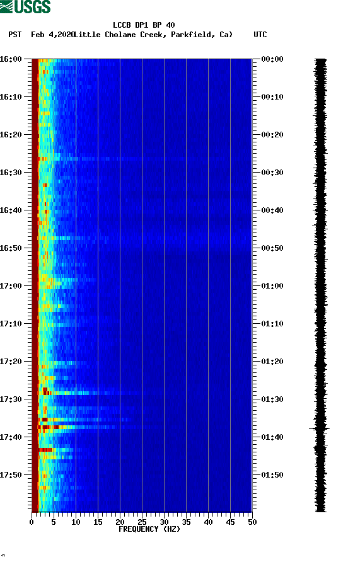This screenshot has height=562, width=348.
Task: Click the '00:10' UTC time label
Action: tap(272, 97)
